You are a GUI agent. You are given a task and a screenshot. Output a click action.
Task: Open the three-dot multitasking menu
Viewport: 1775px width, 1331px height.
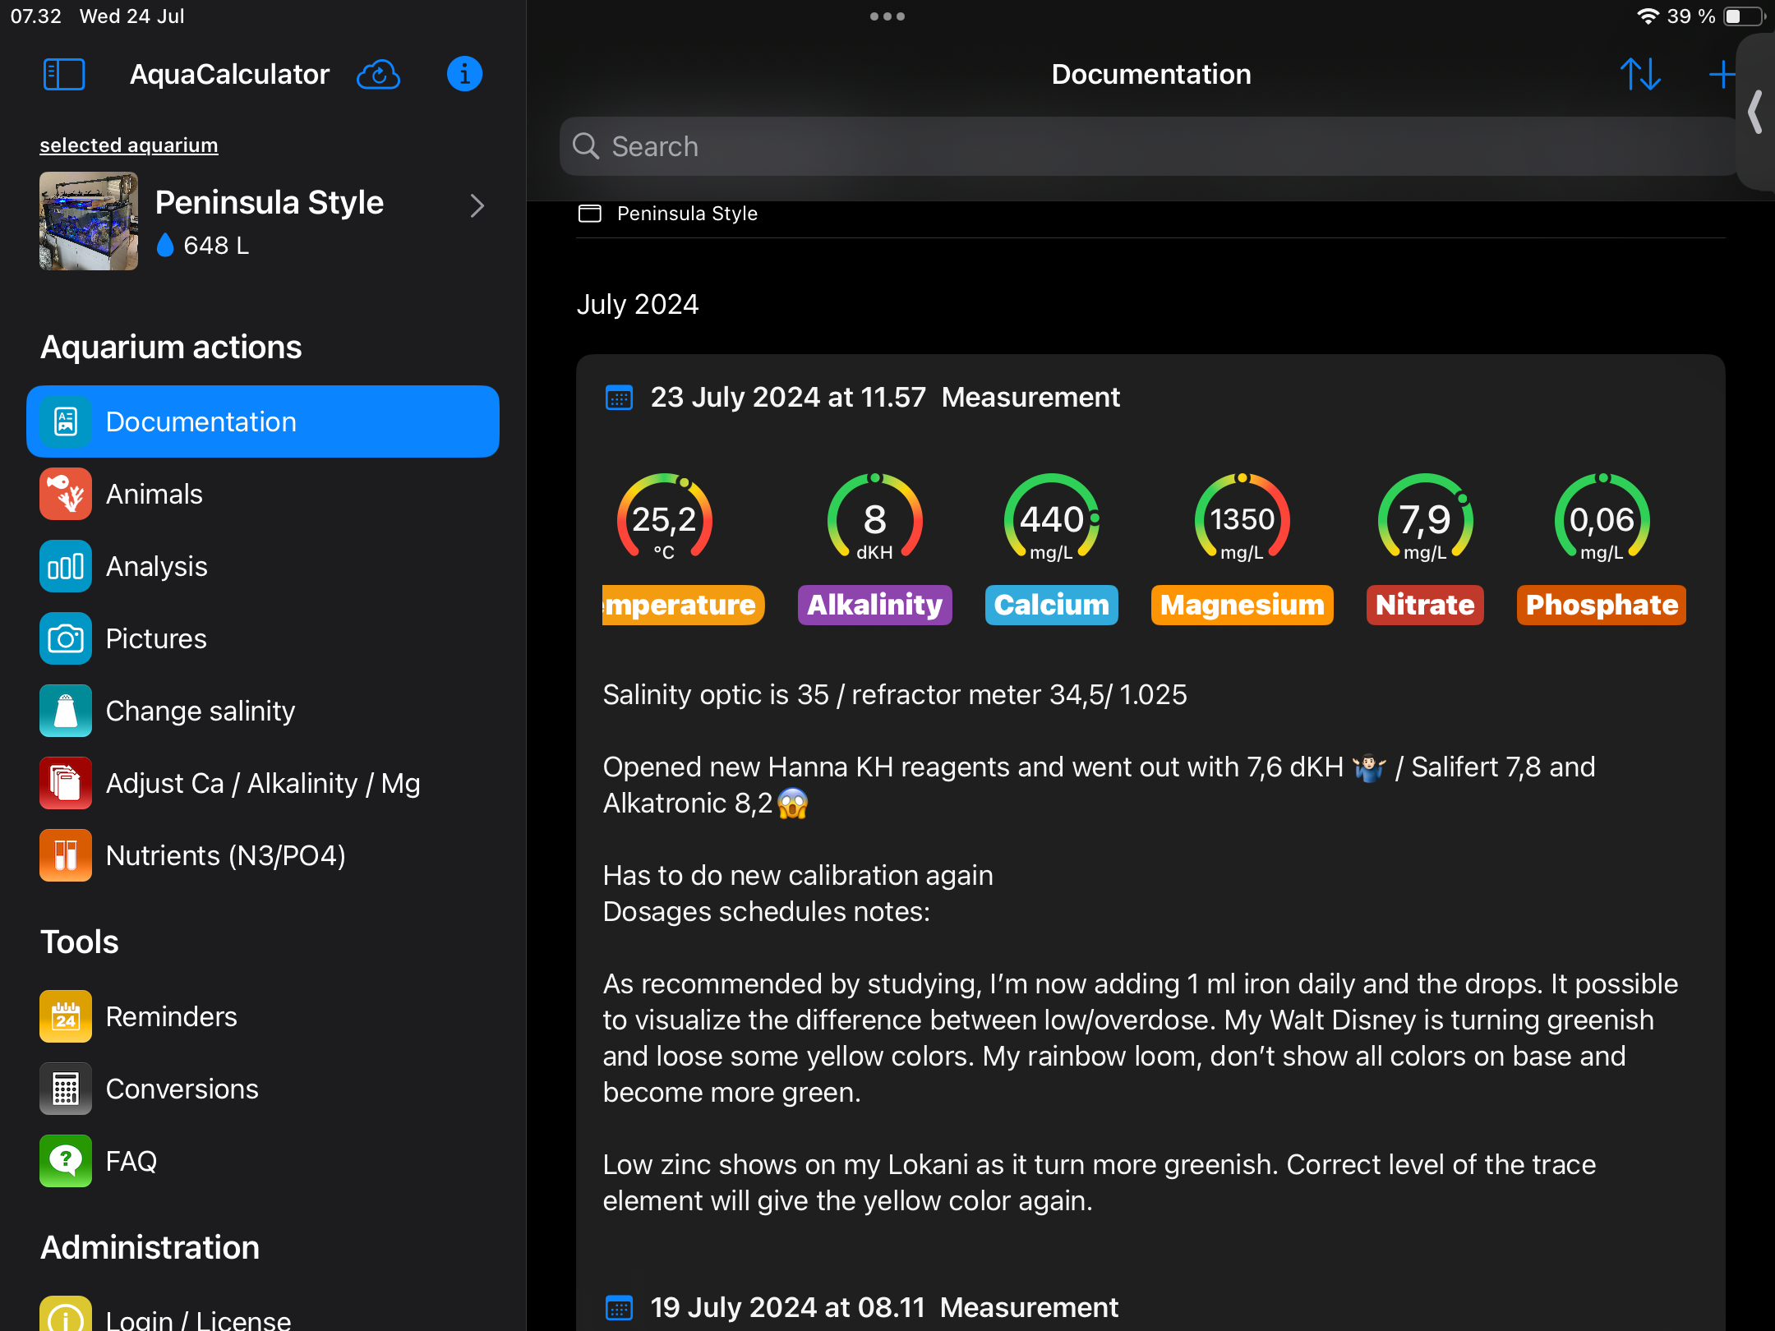[x=887, y=16]
